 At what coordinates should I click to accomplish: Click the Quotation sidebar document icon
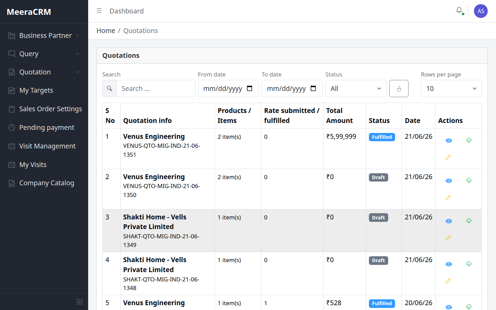tap(12, 72)
